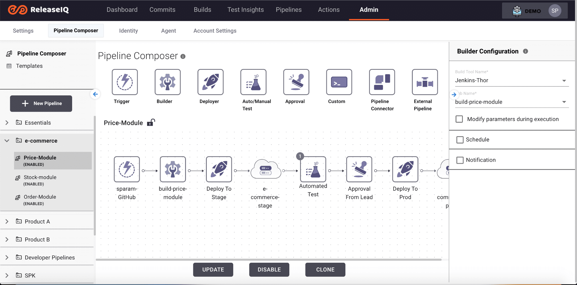Open Templates in the sidebar
577x285 pixels.
[29, 66]
